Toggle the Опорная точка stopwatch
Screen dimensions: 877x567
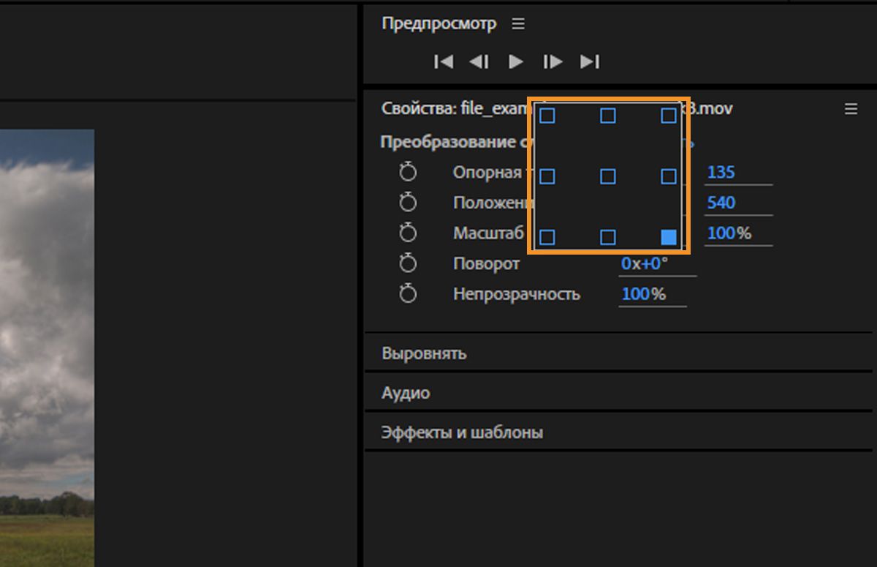click(x=408, y=173)
